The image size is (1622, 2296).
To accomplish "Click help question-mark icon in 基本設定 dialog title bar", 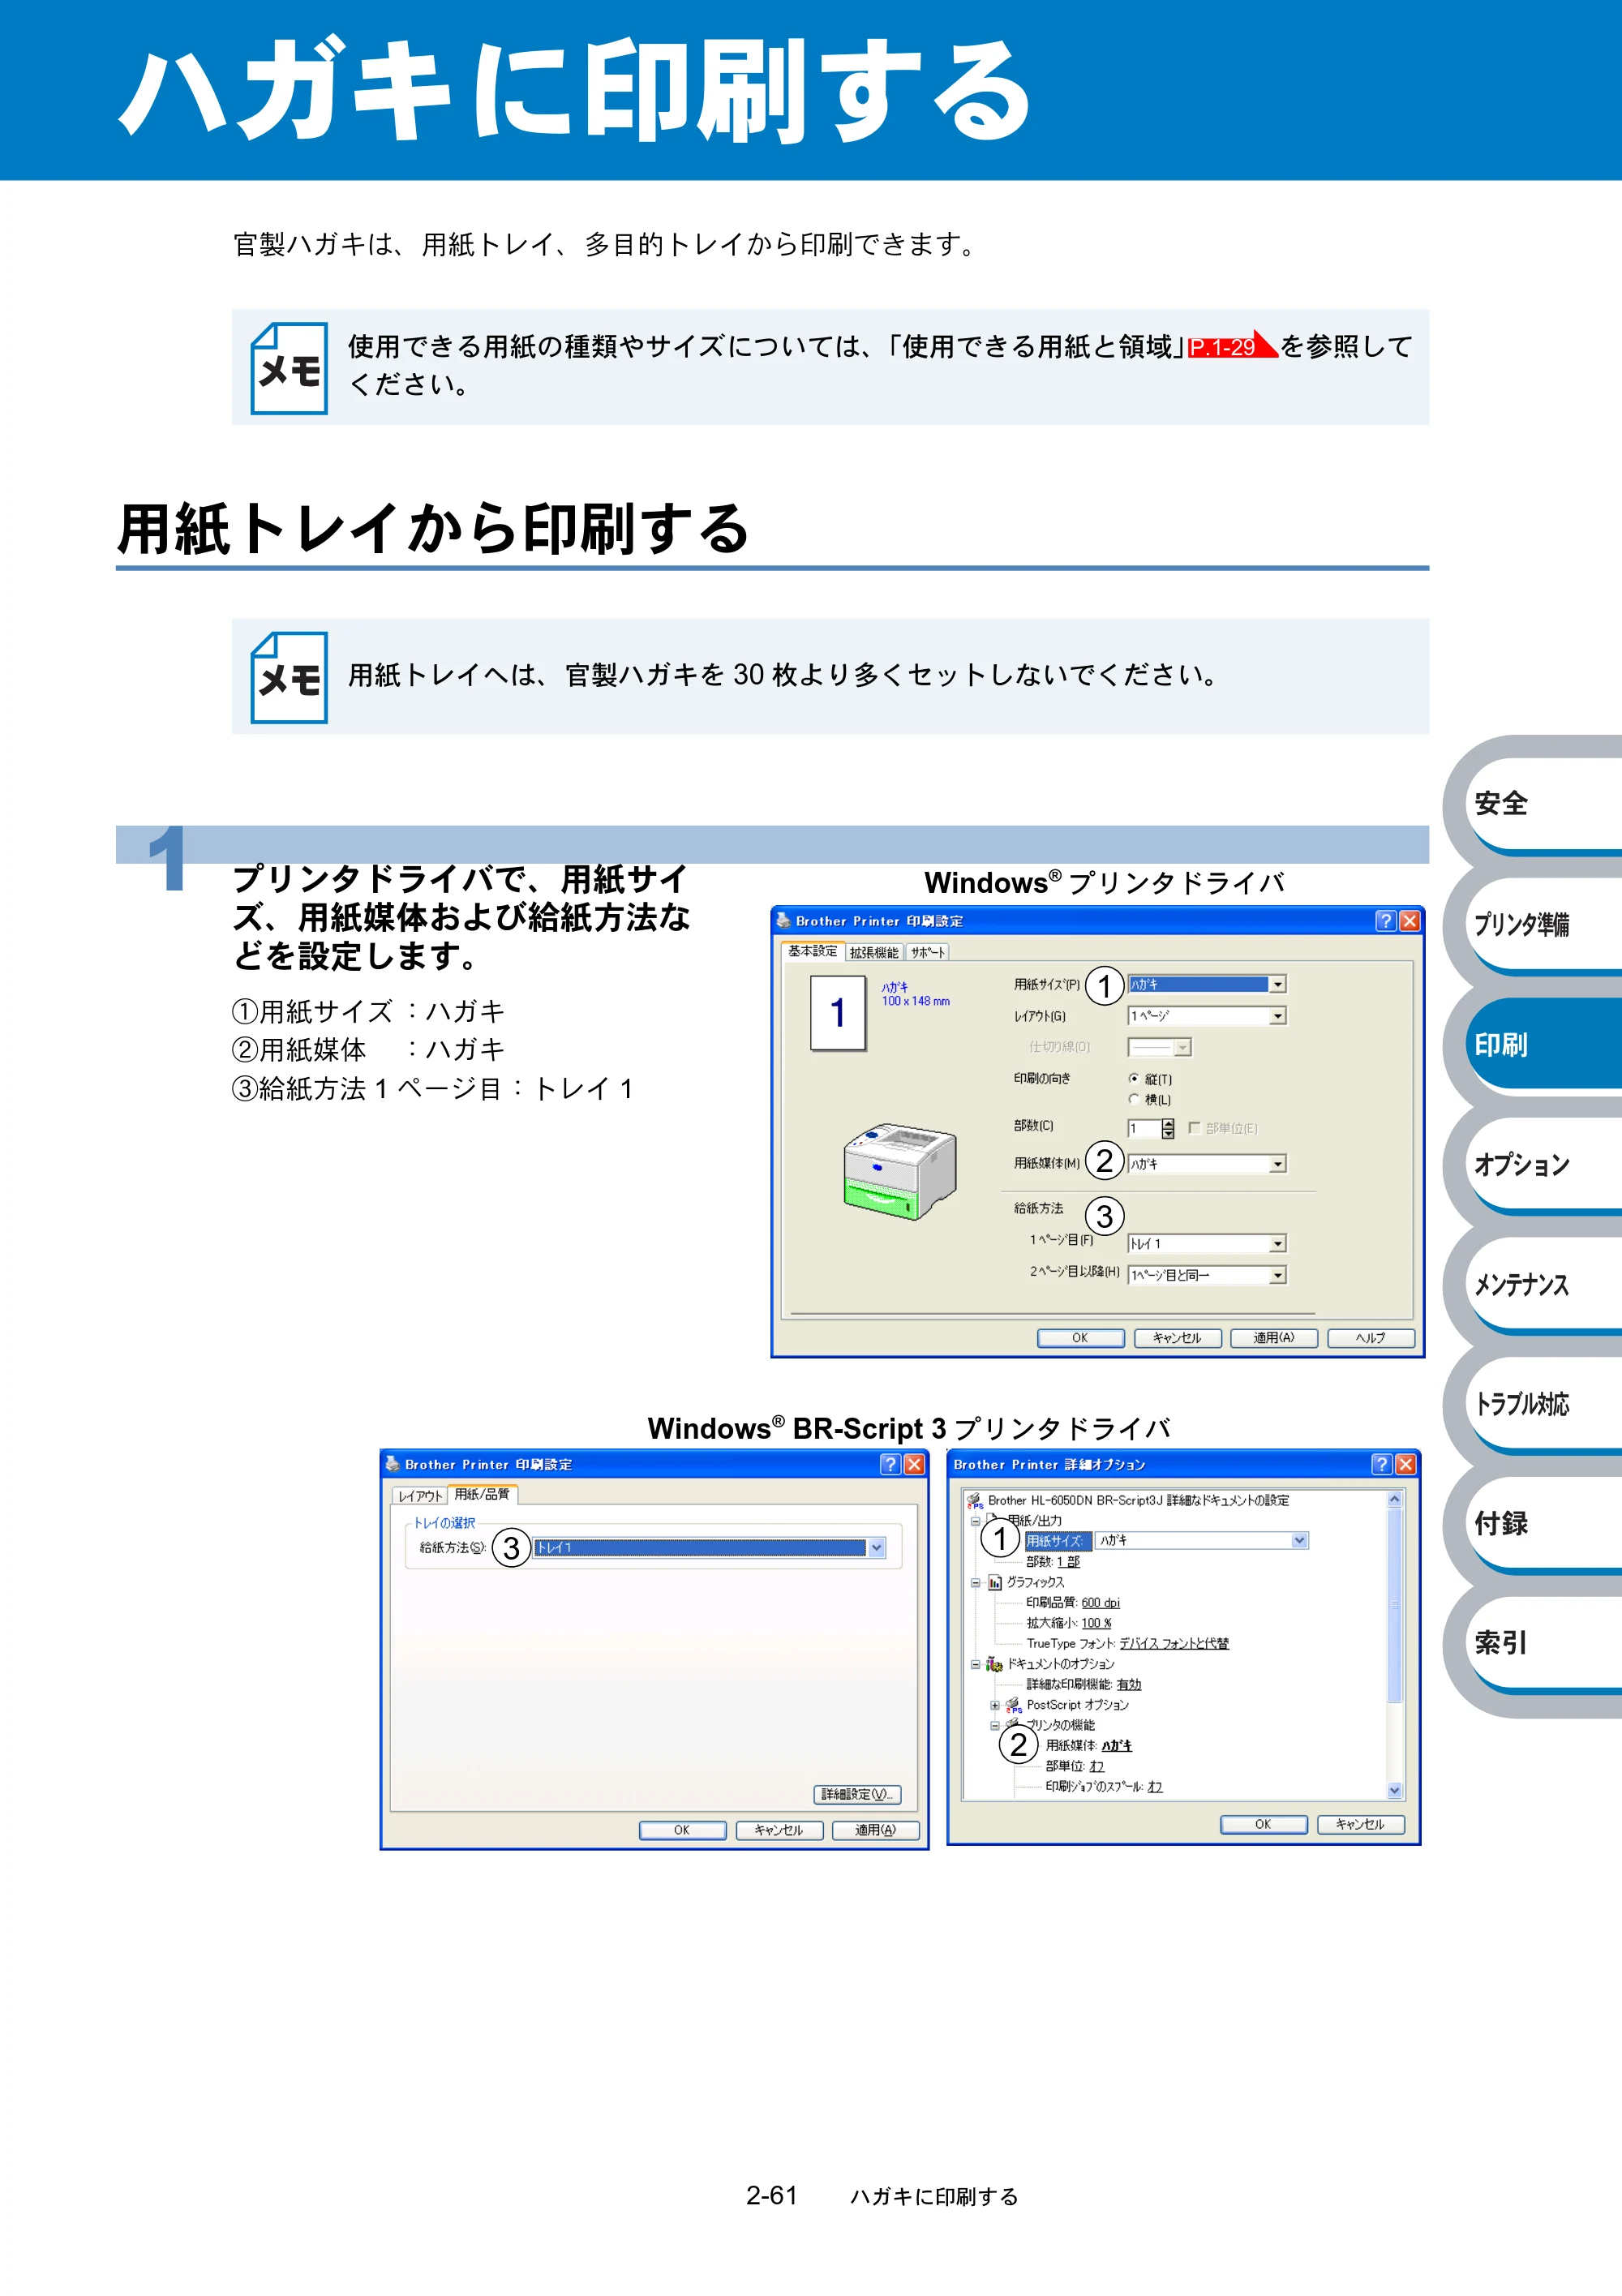I will click(x=1386, y=921).
